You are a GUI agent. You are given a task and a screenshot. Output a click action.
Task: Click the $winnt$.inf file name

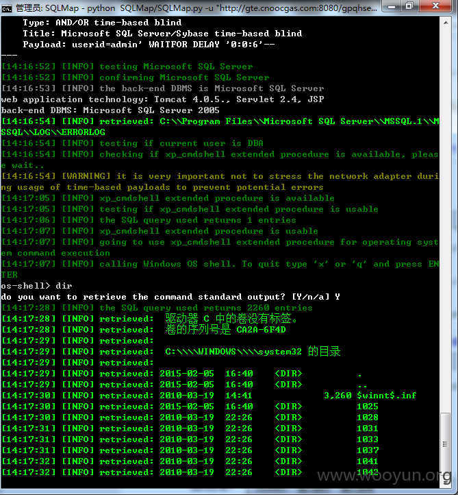click(386, 395)
